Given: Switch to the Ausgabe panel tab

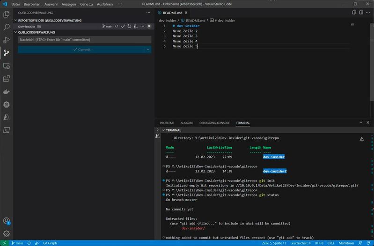Looking at the screenshot, I should pos(187,123).
